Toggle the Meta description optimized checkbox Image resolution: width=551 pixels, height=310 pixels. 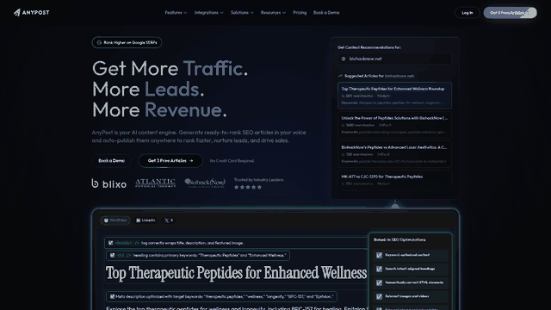(112, 296)
